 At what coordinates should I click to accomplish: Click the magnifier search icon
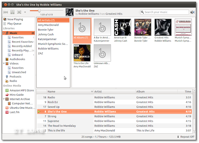click(x=142, y=12)
